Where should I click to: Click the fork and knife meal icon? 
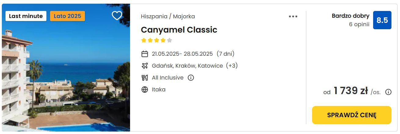(x=145, y=78)
